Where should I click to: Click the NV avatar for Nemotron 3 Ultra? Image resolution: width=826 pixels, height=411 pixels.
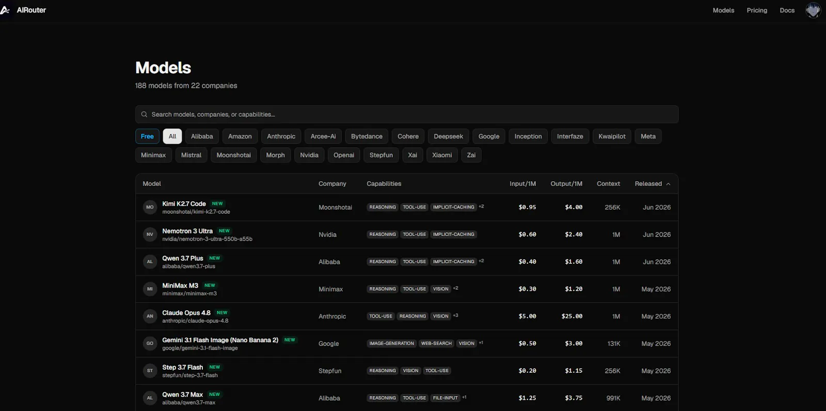[150, 234]
